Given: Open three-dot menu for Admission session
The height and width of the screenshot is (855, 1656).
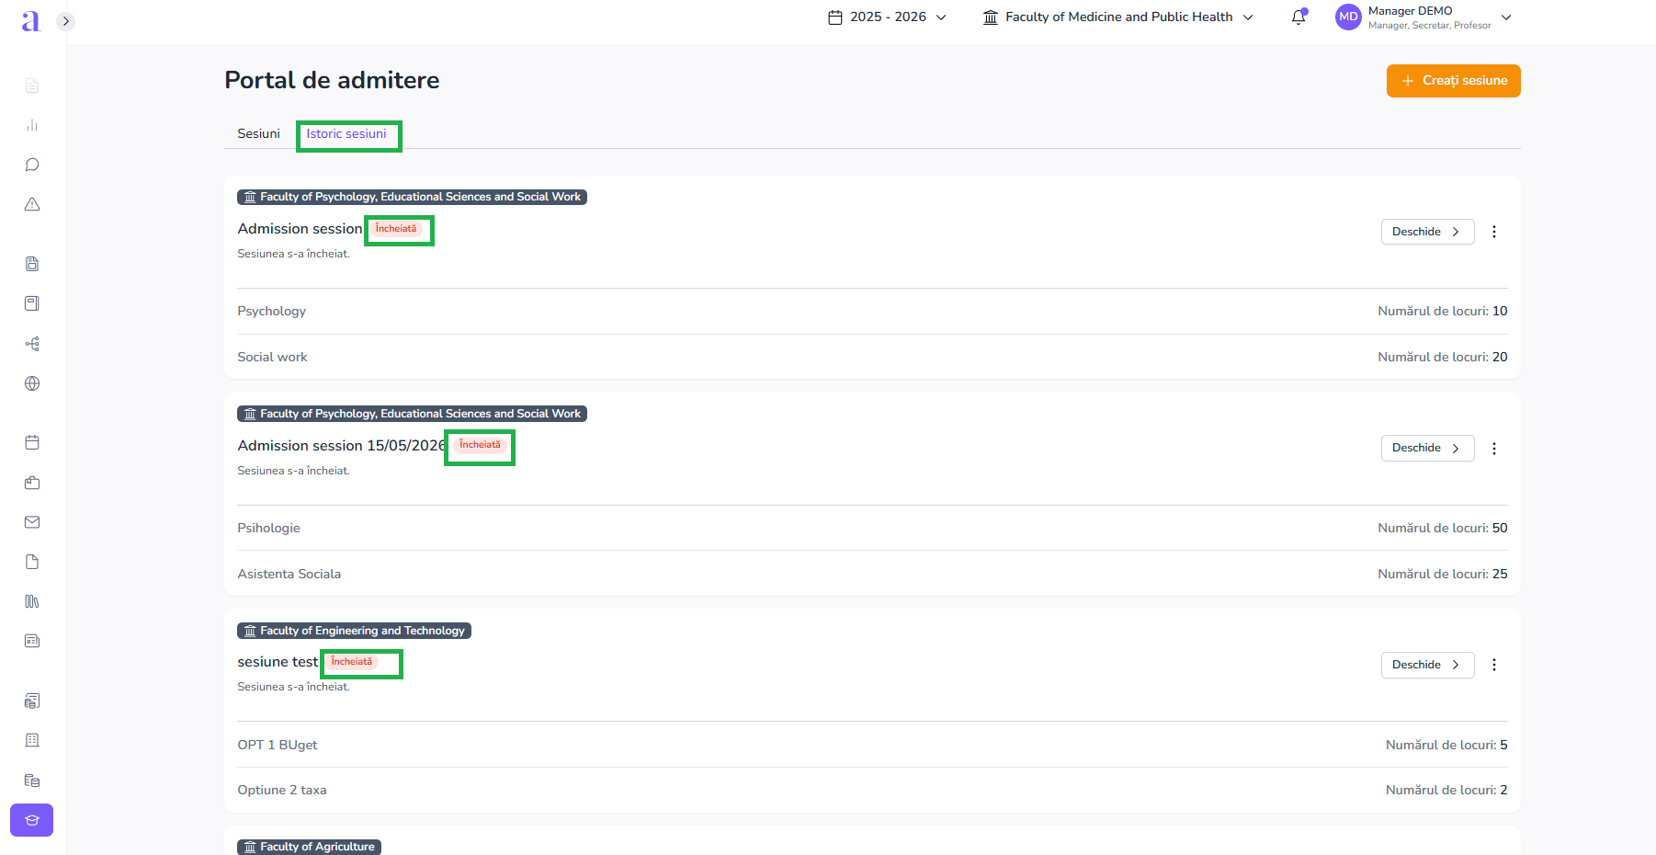Looking at the screenshot, I should [1494, 232].
